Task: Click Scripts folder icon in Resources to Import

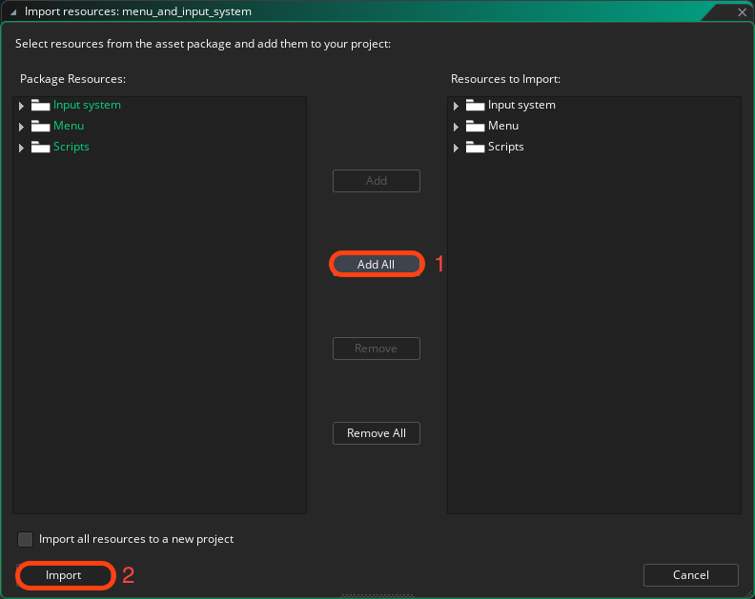Action: click(476, 147)
